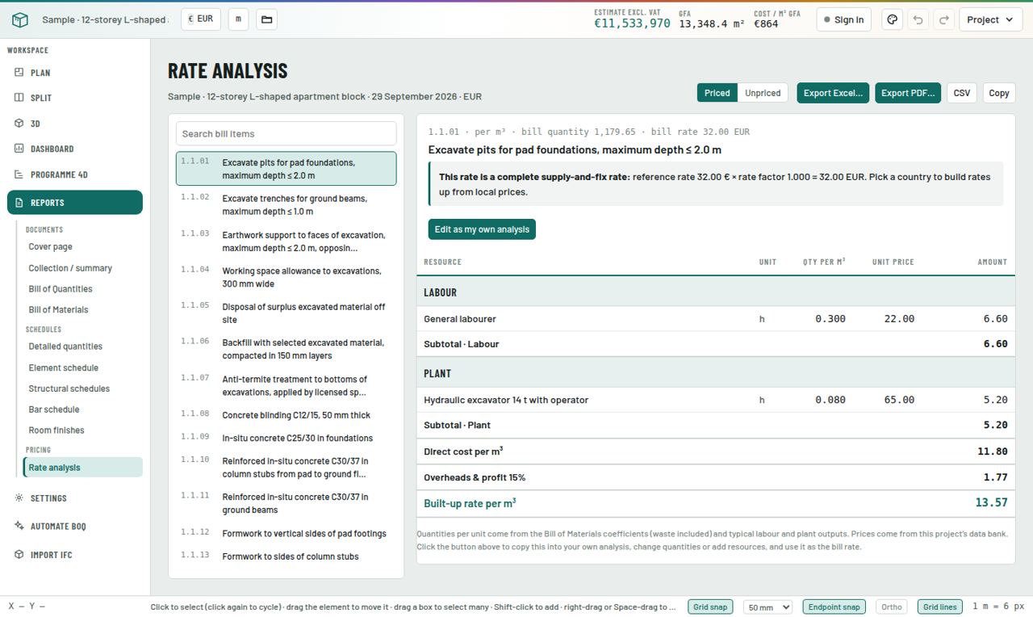Change the metre unit selector
The image size is (1033, 617).
pos(238,19)
